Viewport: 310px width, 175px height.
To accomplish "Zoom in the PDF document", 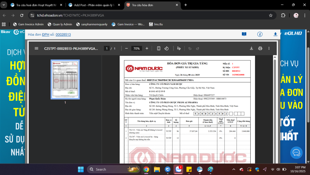I will (147, 48).
